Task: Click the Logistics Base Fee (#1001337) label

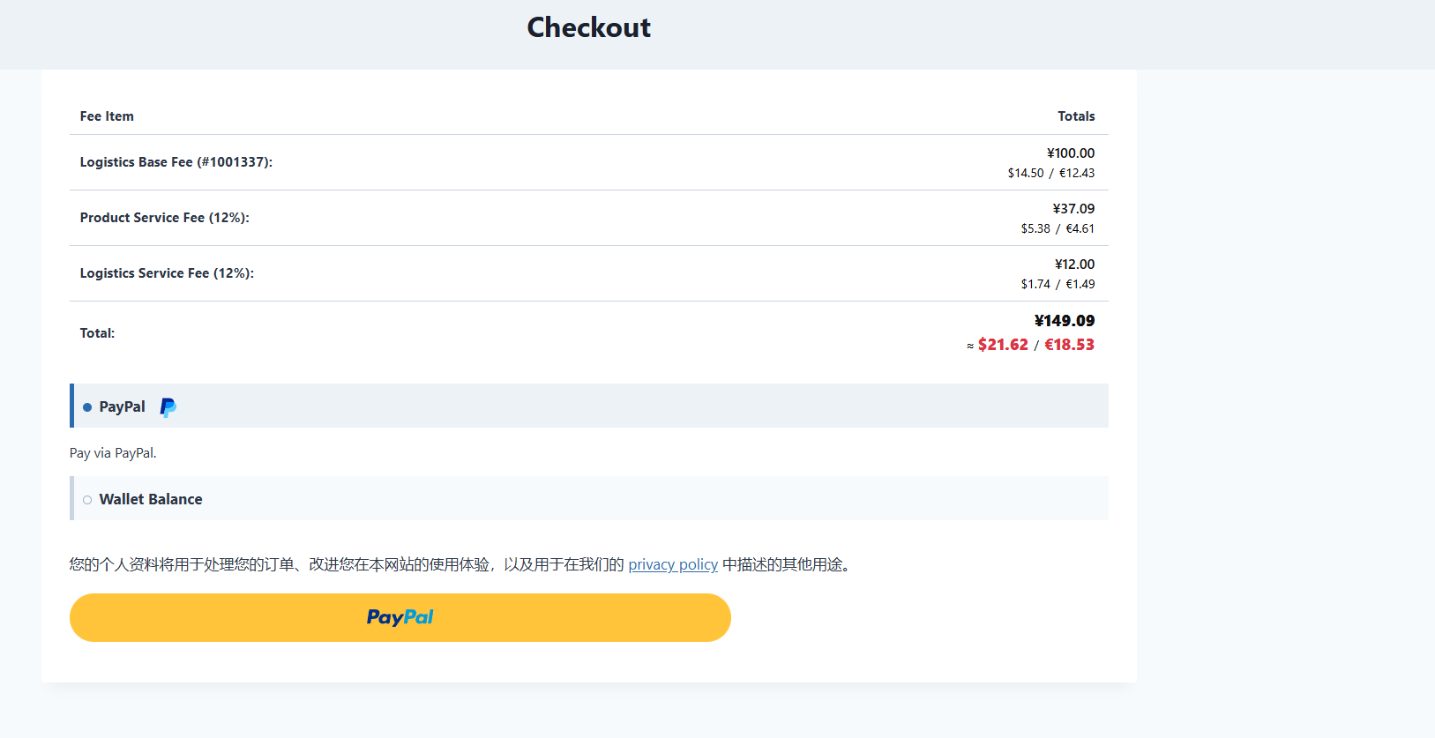Action: [176, 162]
